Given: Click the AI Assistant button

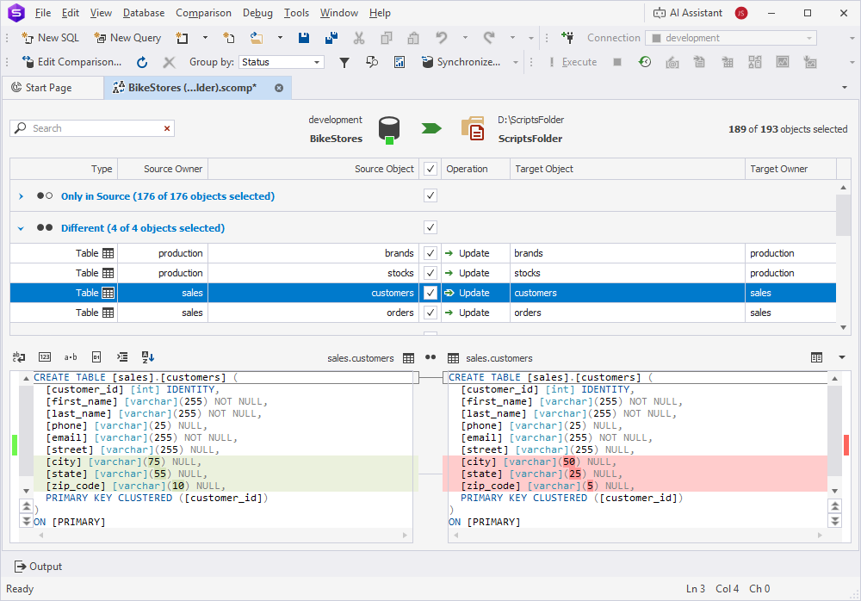Looking at the screenshot, I should (689, 12).
